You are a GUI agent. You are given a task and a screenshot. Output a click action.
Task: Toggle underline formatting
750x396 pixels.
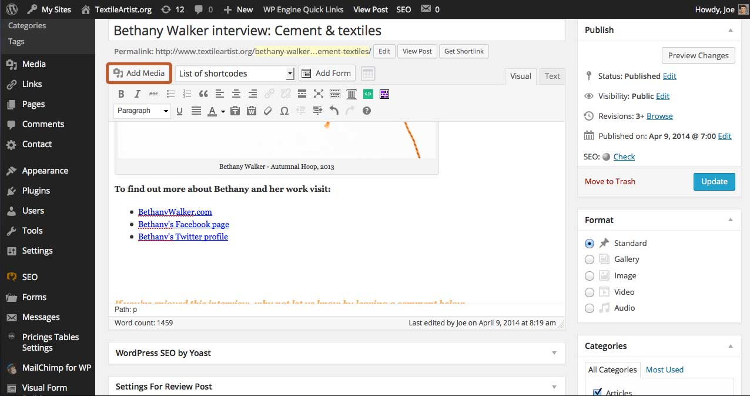tap(179, 111)
